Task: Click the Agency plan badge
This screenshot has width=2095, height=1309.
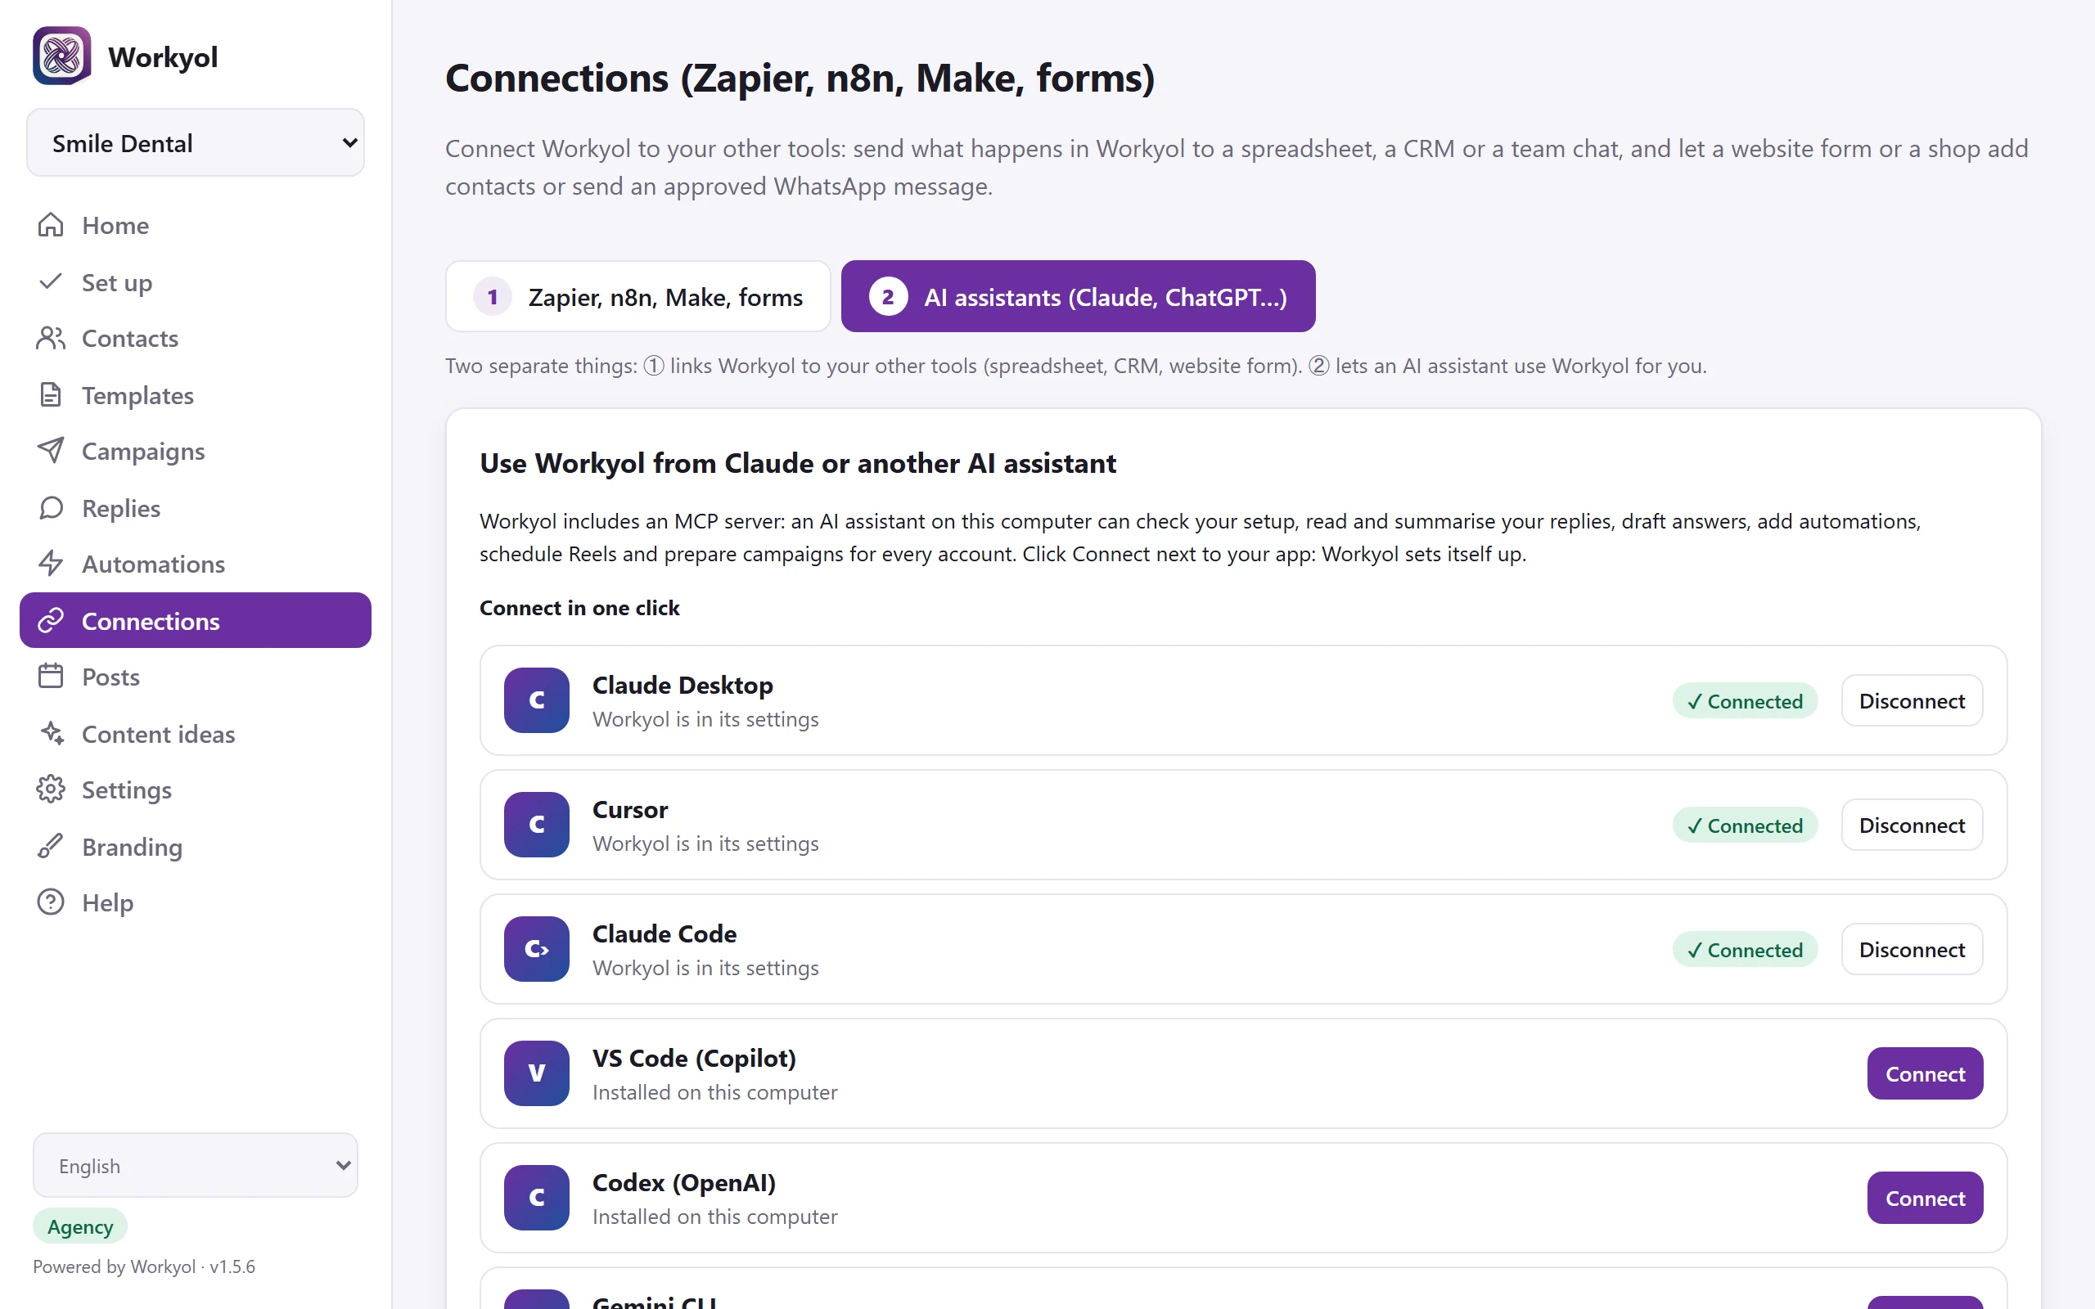Action: click(79, 1226)
